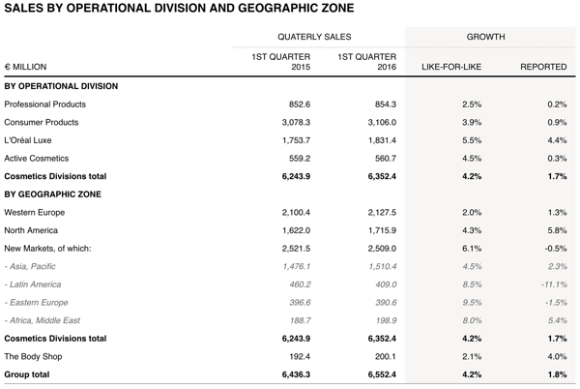Select the 'Professional Products' row label
The height and width of the screenshot is (389, 580).
45,105
